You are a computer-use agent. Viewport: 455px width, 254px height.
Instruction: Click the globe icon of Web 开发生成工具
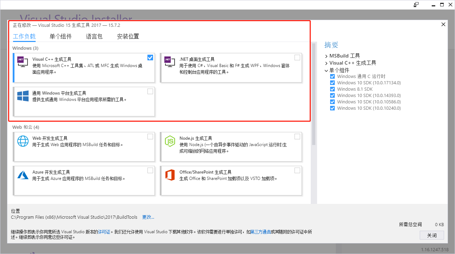point(23,141)
